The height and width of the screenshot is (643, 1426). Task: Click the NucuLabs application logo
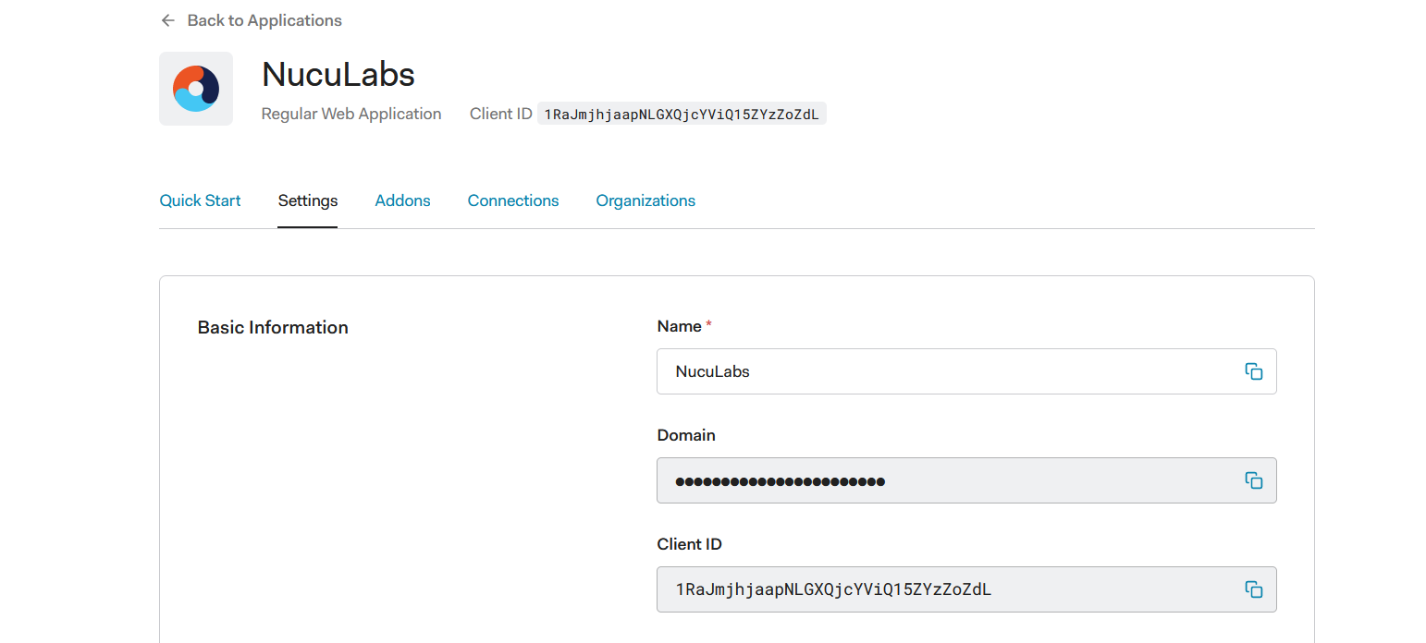click(196, 89)
